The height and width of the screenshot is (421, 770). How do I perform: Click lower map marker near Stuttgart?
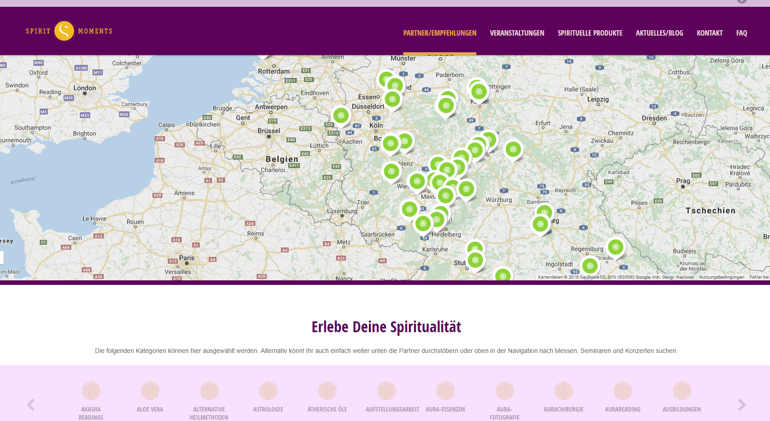(475, 260)
